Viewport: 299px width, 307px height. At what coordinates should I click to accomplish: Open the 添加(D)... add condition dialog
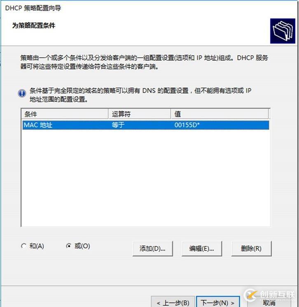click(x=153, y=249)
